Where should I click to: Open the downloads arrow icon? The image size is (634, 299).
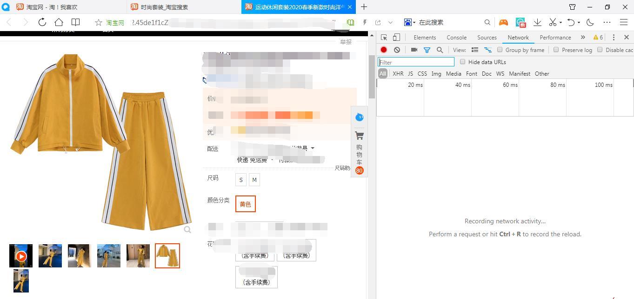coord(537,22)
